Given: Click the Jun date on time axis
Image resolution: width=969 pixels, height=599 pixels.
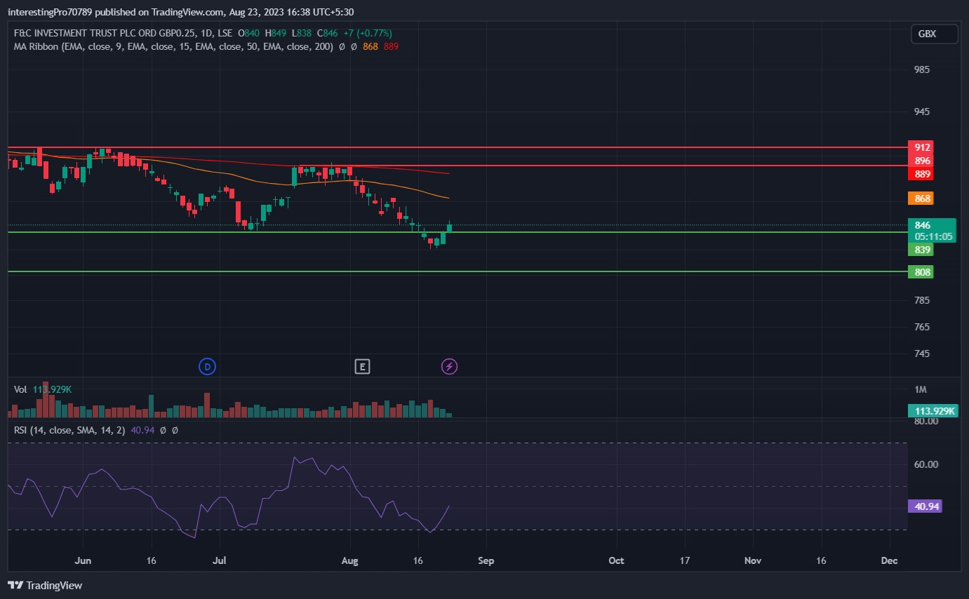Looking at the screenshot, I should pyautogui.click(x=83, y=560).
